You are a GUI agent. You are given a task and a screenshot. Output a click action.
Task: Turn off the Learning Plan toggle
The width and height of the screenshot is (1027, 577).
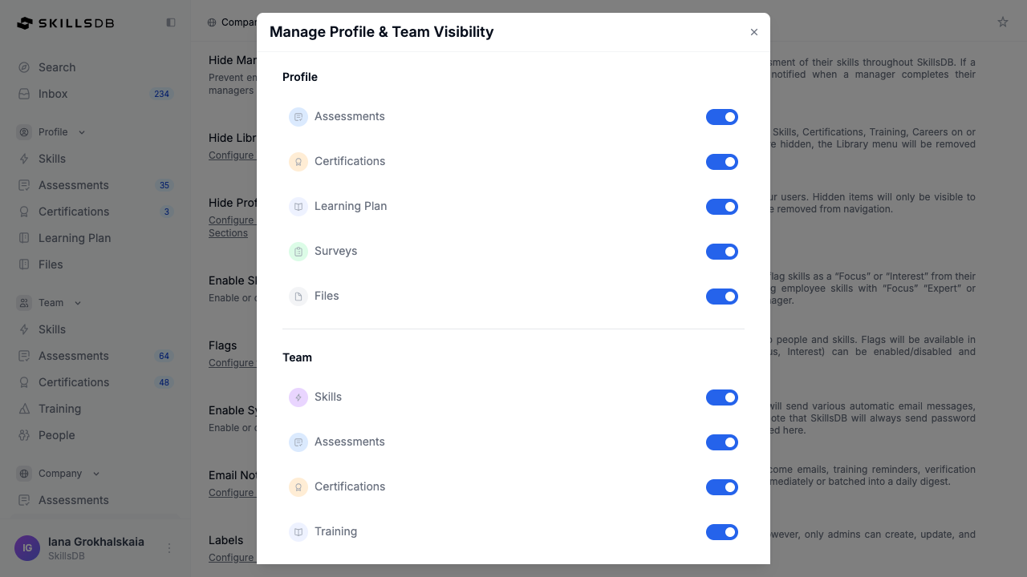click(x=722, y=207)
